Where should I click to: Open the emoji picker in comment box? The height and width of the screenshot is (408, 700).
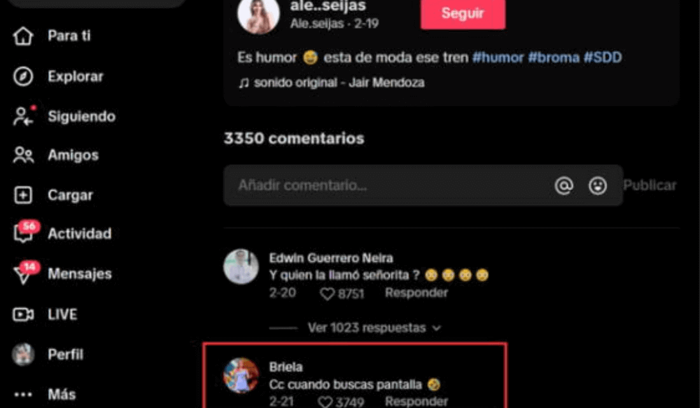(598, 186)
